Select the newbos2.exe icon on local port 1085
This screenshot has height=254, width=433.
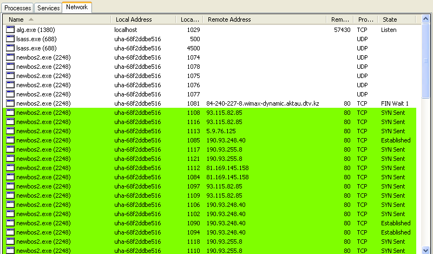[x=10, y=140]
